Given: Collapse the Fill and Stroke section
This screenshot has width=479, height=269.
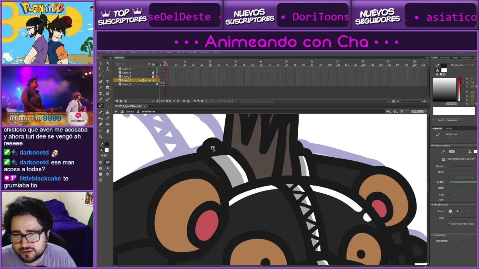Looking at the screenshot, I should tap(432, 146).
